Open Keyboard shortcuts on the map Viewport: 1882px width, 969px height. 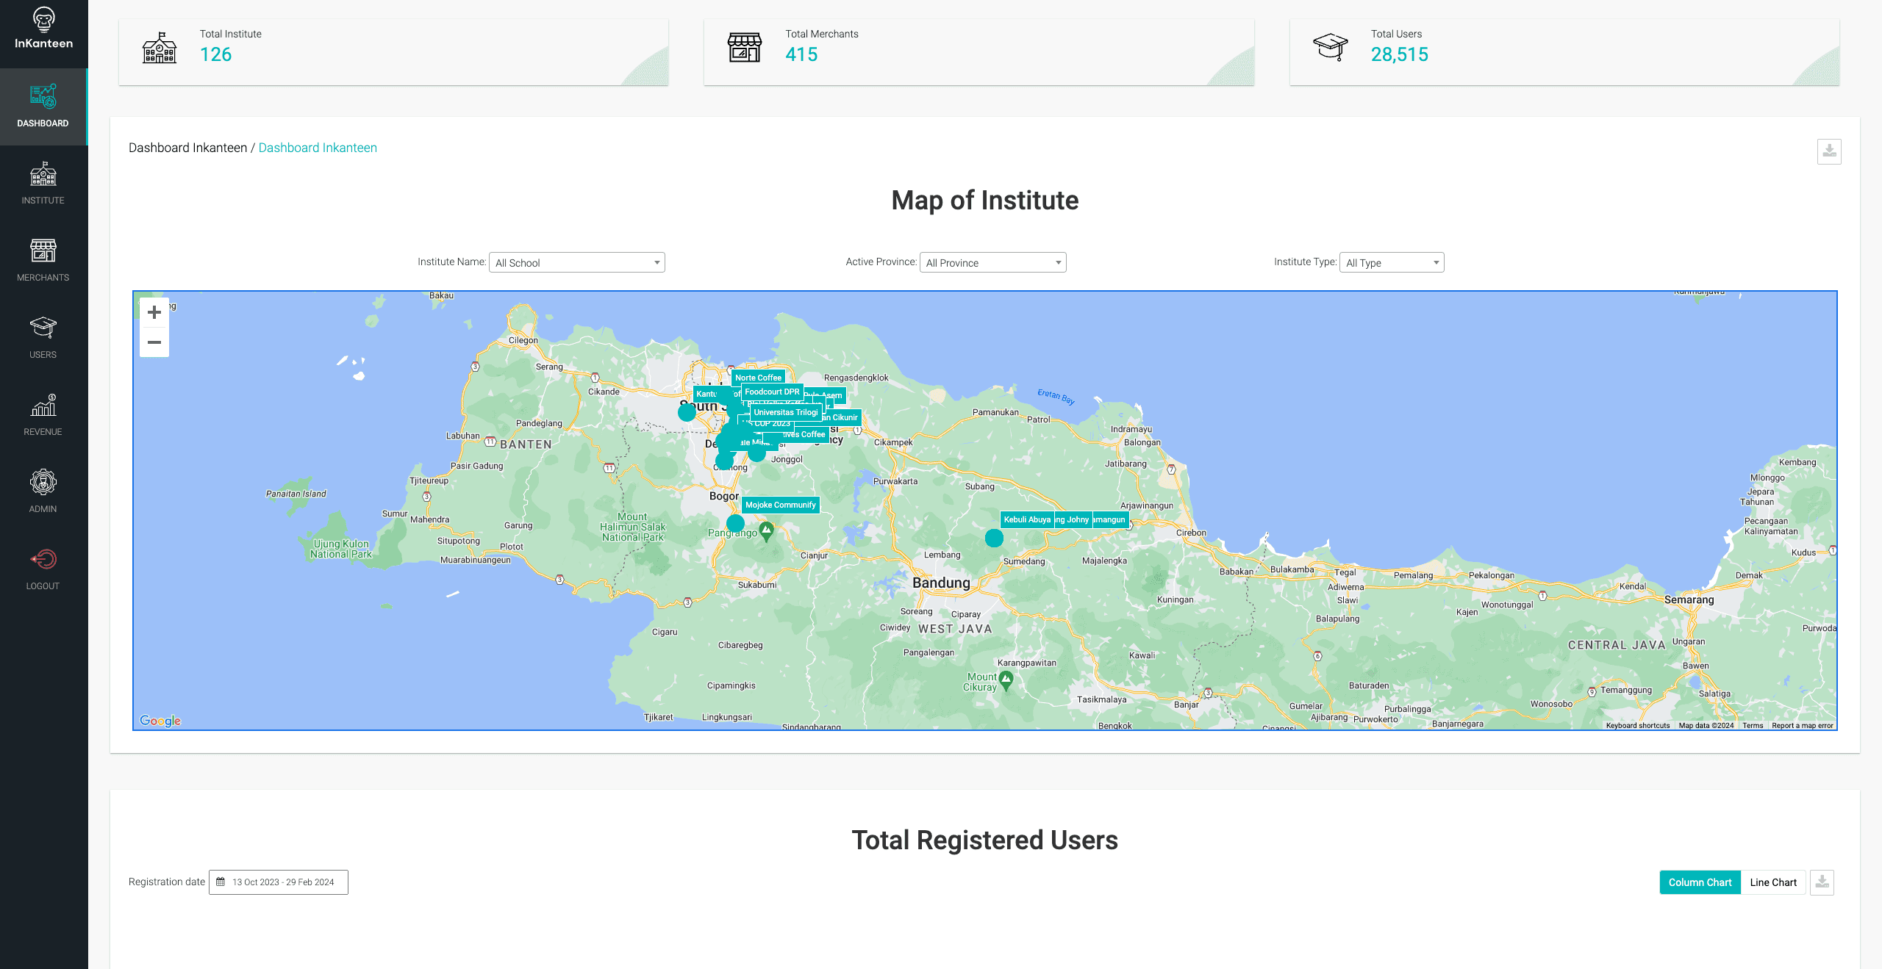[x=1638, y=725]
